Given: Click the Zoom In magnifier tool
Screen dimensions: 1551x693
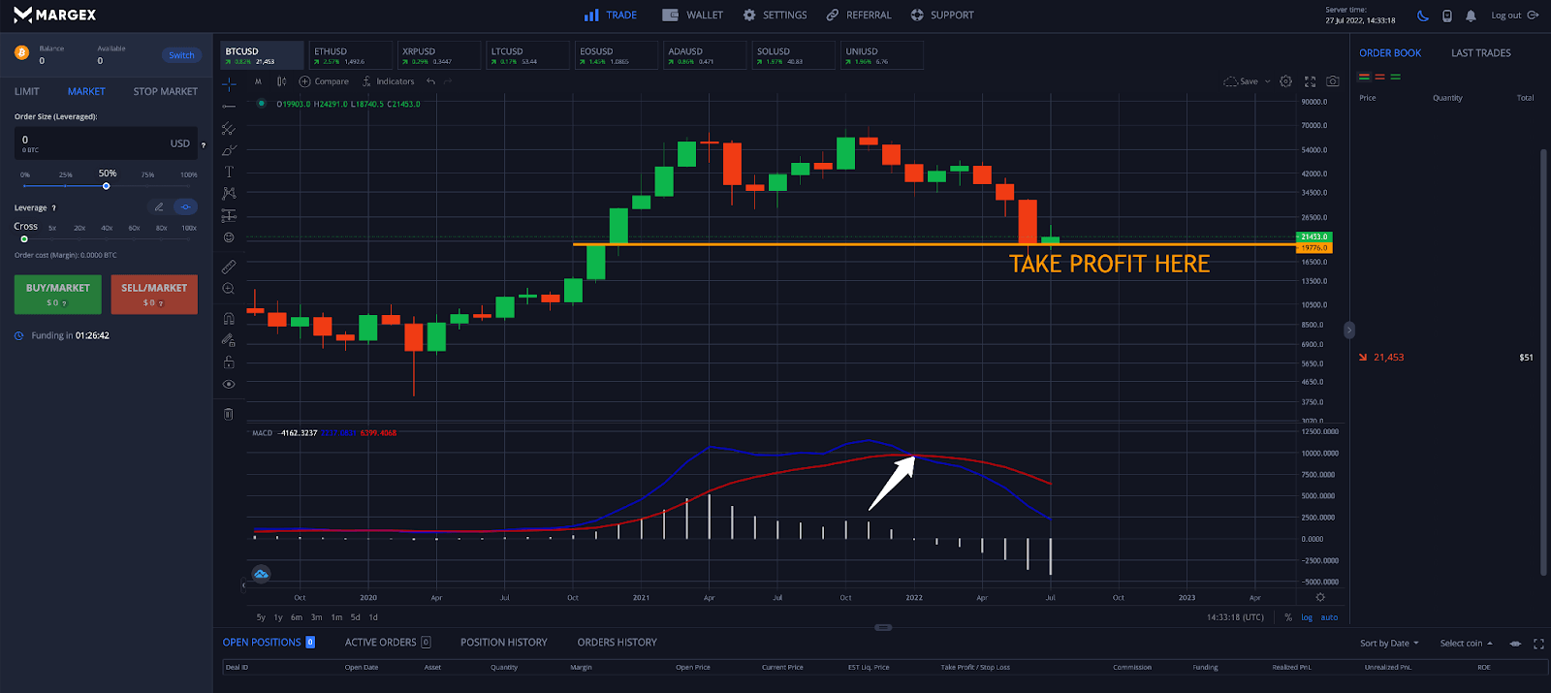Looking at the screenshot, I should tap(229, 289).
